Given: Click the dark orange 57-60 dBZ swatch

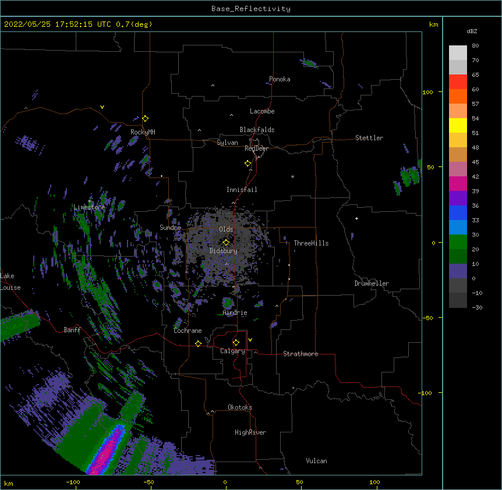Looking at the screenshot, I should pyautogui.click(x=458, y=96).
